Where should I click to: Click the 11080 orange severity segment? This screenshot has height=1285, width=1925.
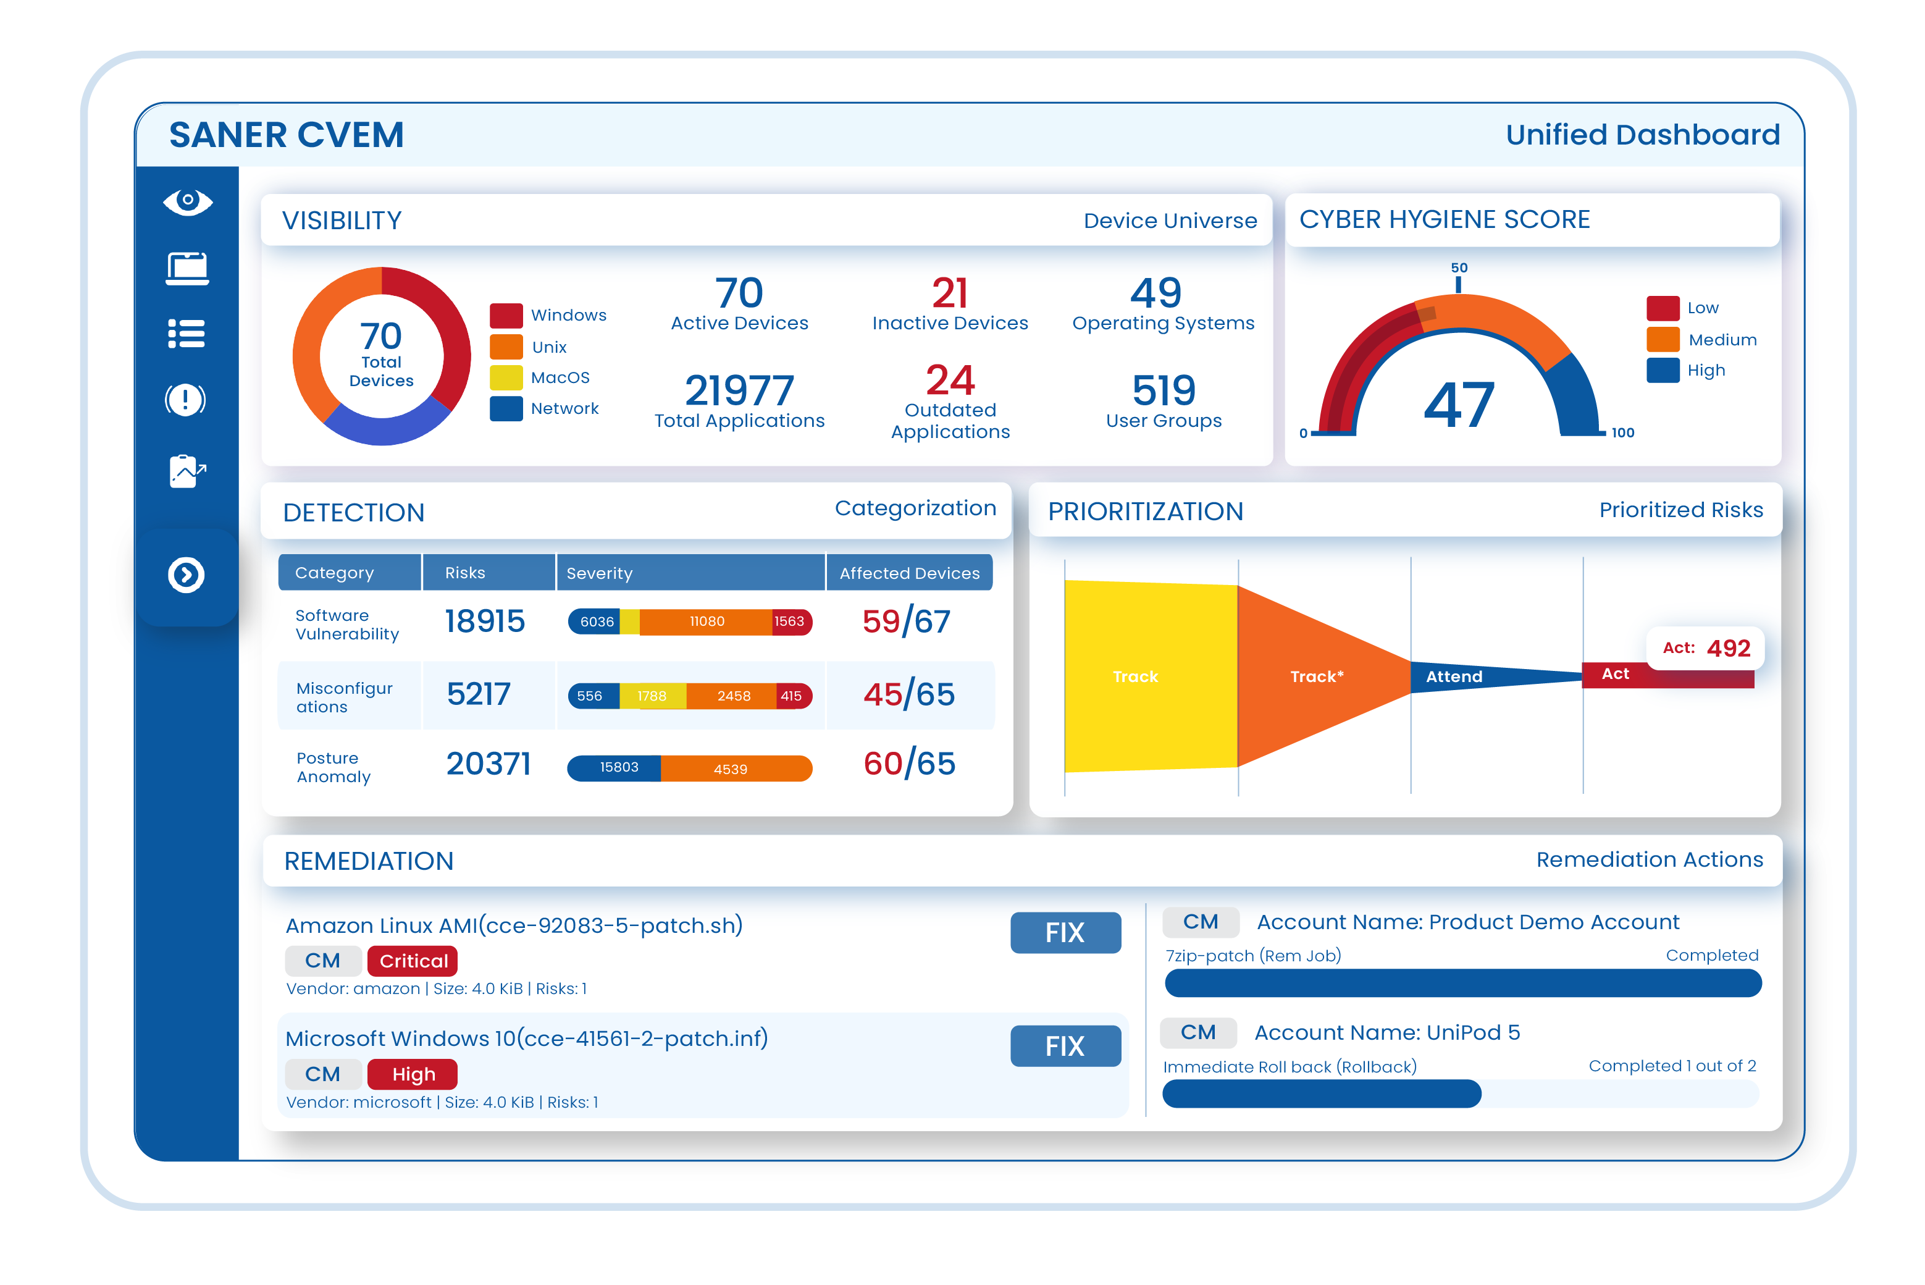click(706, 622)
